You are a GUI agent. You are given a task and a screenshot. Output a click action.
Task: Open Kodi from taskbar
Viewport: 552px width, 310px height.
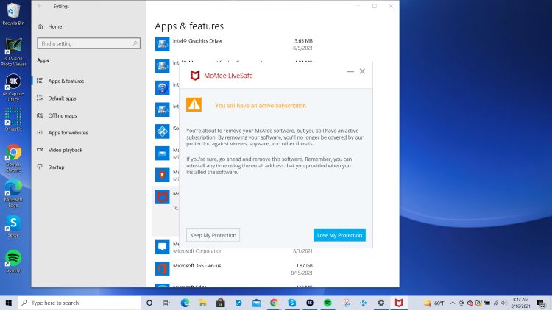point(364,303)
